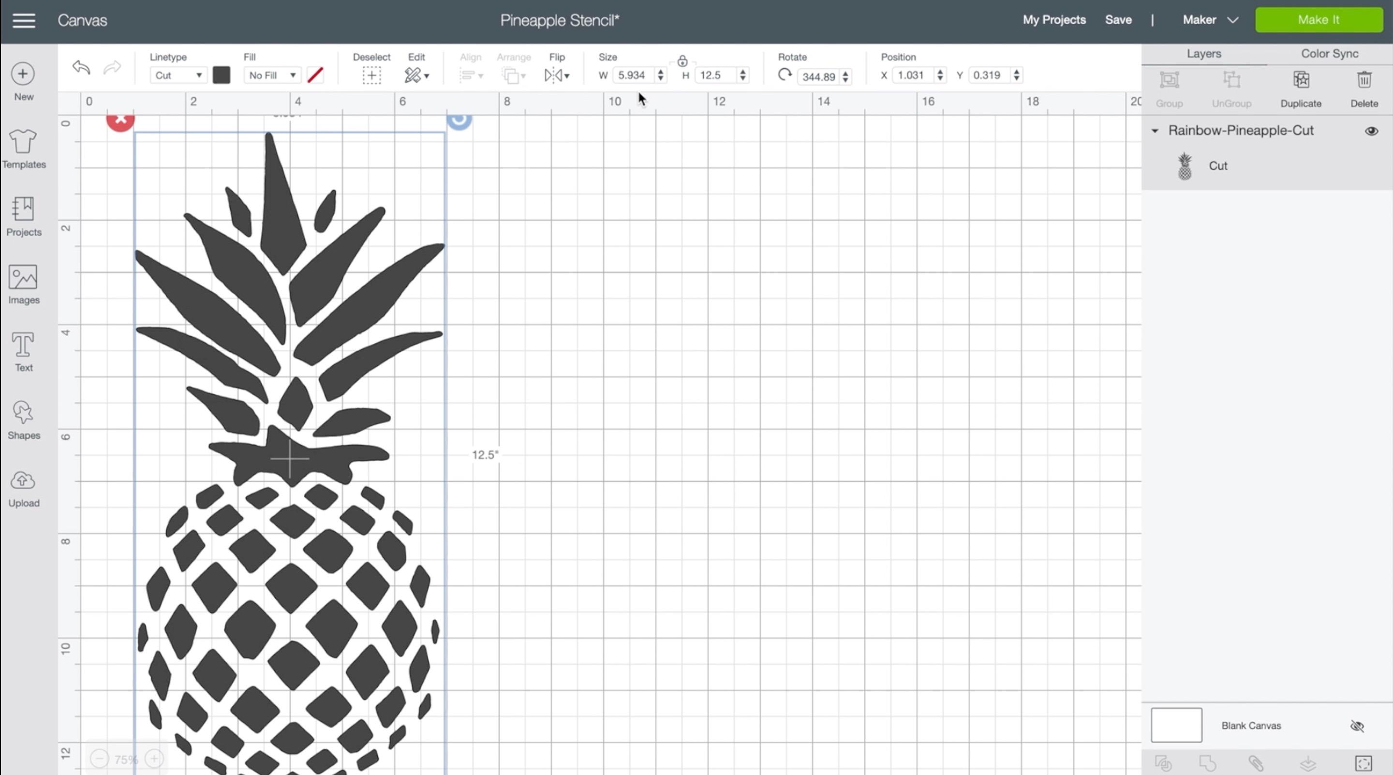Click the Pineapple Stencil project title
Viewport: 1393px width, 775px height.
(560, 20)
